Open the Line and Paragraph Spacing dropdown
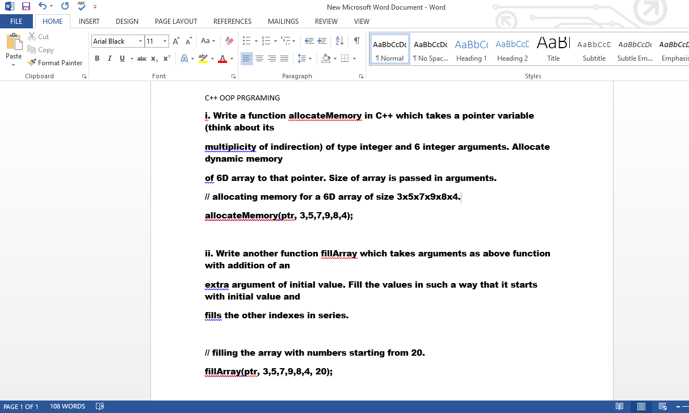 click(305, 58)
